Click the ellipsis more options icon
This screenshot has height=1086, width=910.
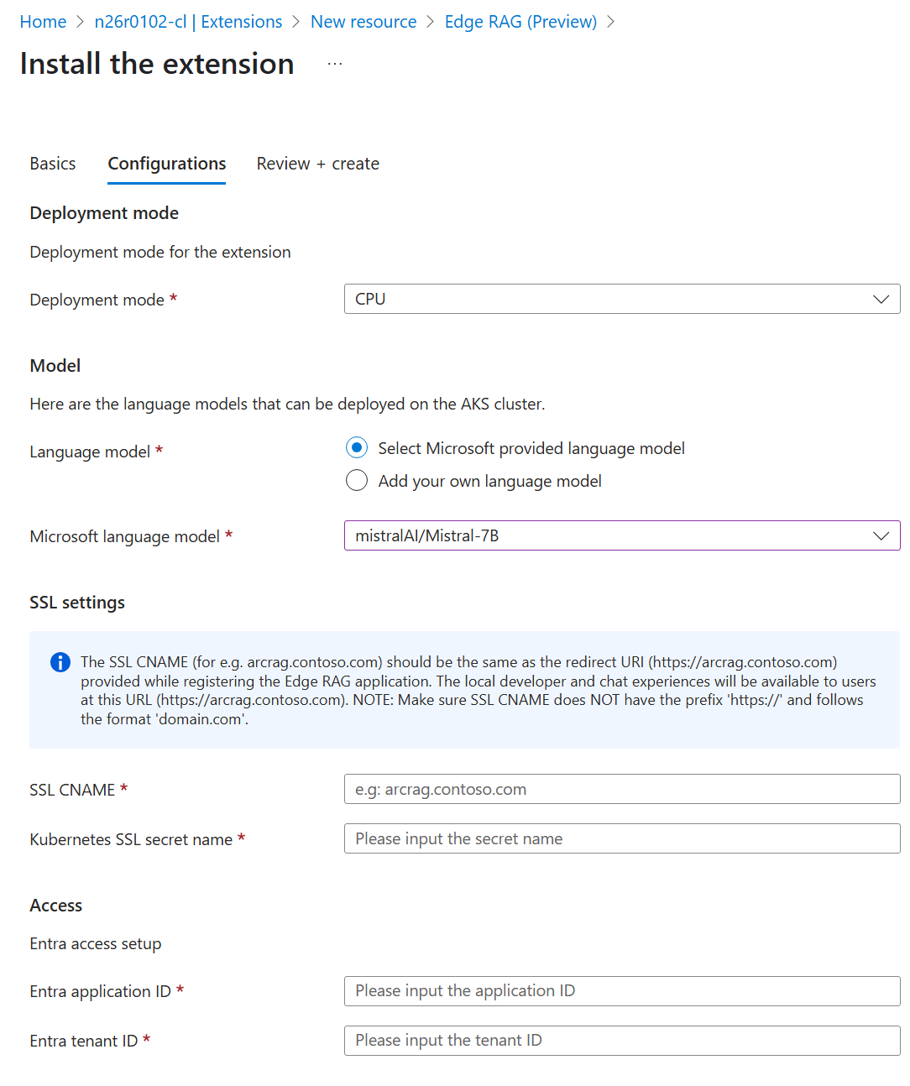tap(335, 64)
